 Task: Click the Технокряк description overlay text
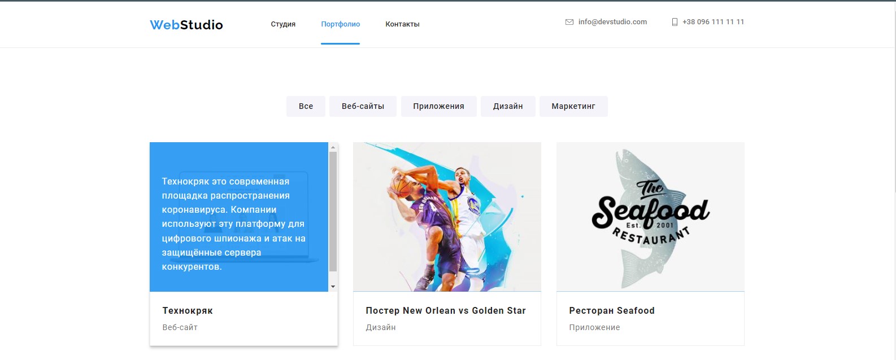(x=234, y=224)
